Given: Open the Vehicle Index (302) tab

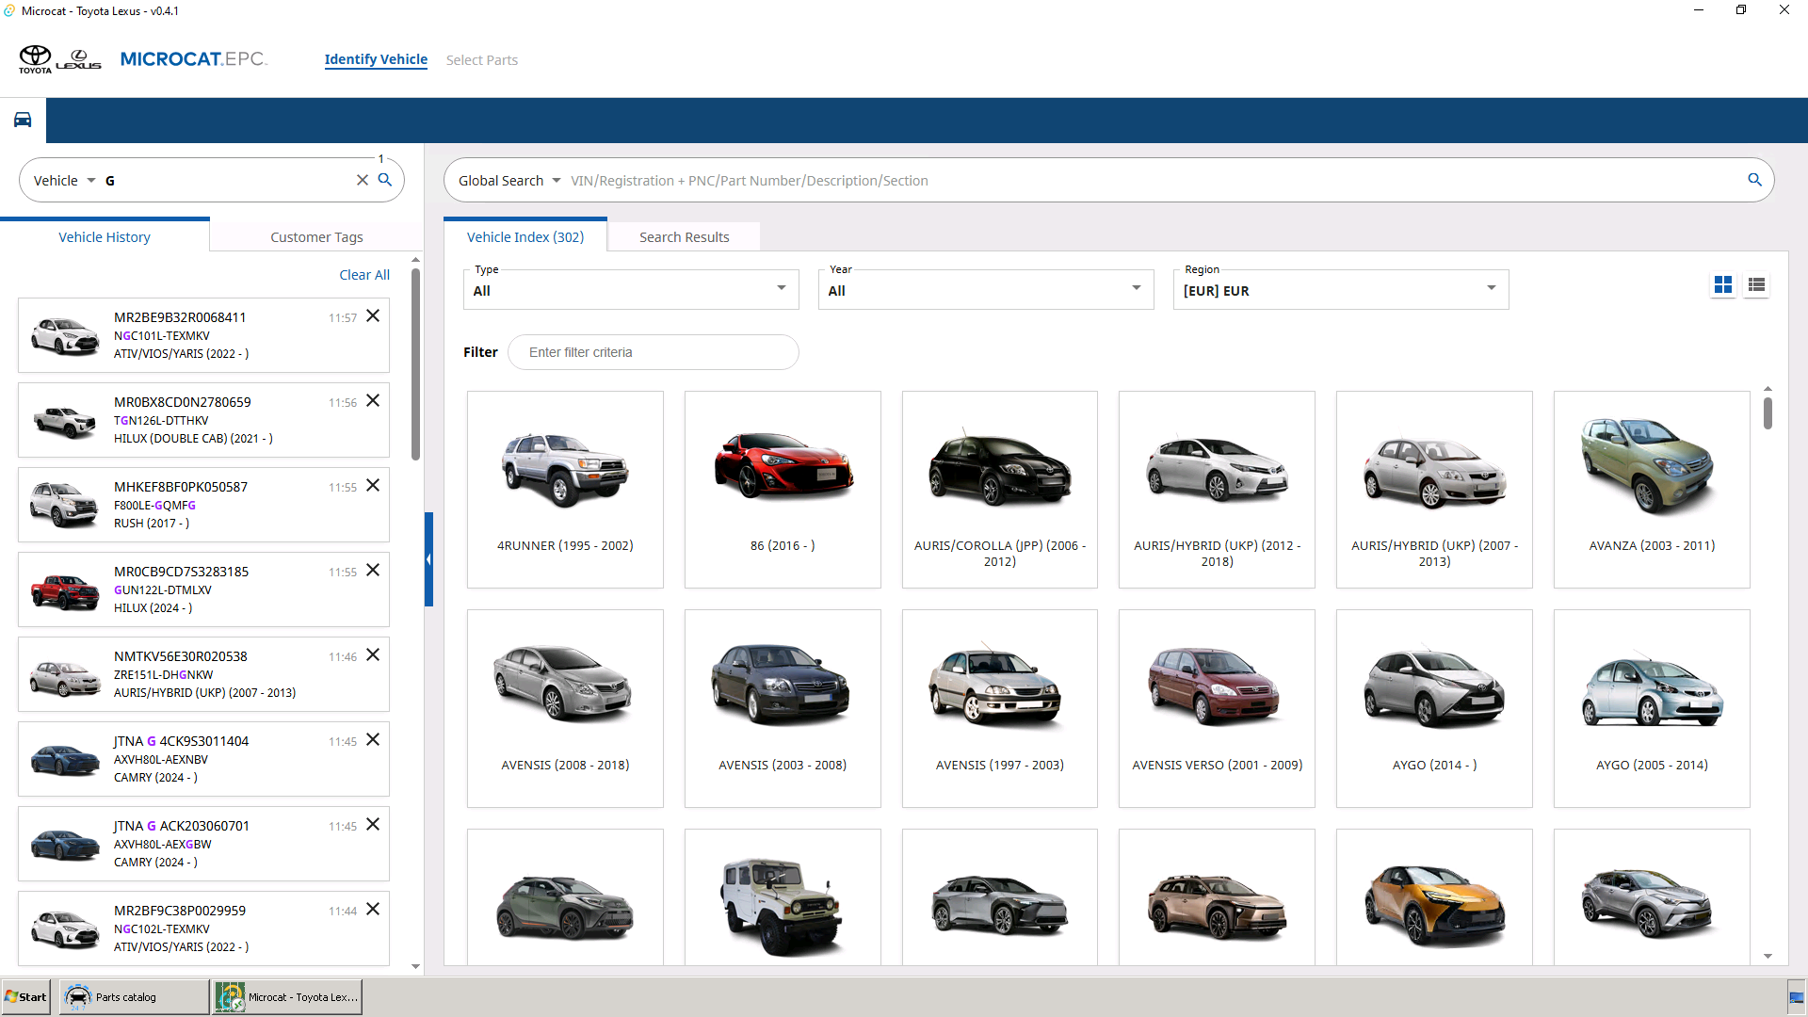Looking at the screenshot, I should 525,236.
